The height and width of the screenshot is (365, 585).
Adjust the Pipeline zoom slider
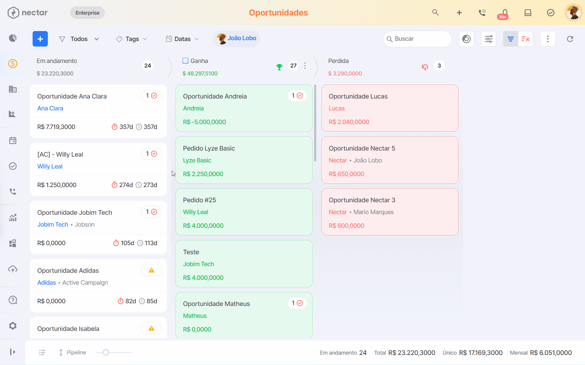coord(106,353)
